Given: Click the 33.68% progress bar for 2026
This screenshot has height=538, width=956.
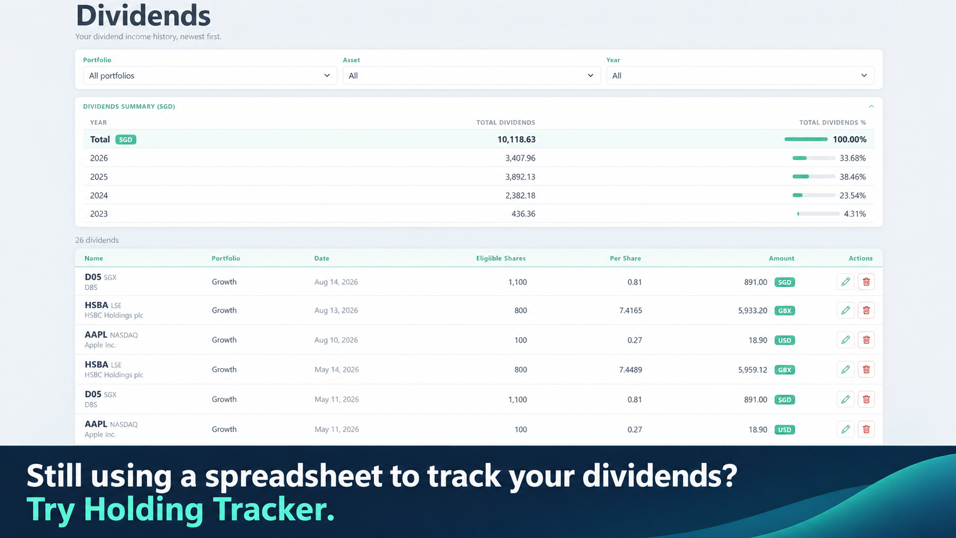Looking at the screenshot, I should click(814, 158).
